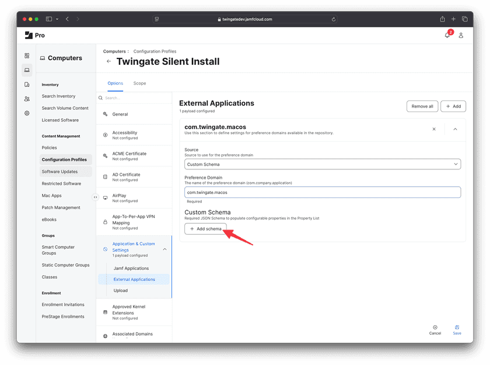The width and height of the screenshot is (490, 365).
Task: Toggle the sidebar collapse handle
Action: click(96, 197)
